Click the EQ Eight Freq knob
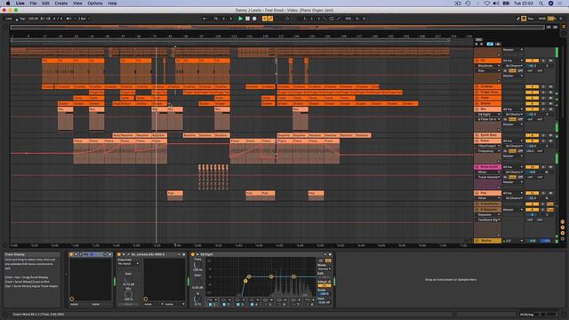Image resolution: width=569 pixels, height=320 pixels. 197,265
